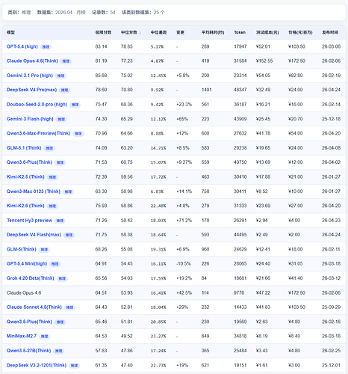Open the Qwen3.6-Max-Preview(Think) model link
This screenshot has width=348, height=374.
pyautogui.click(x=38, y=133)
